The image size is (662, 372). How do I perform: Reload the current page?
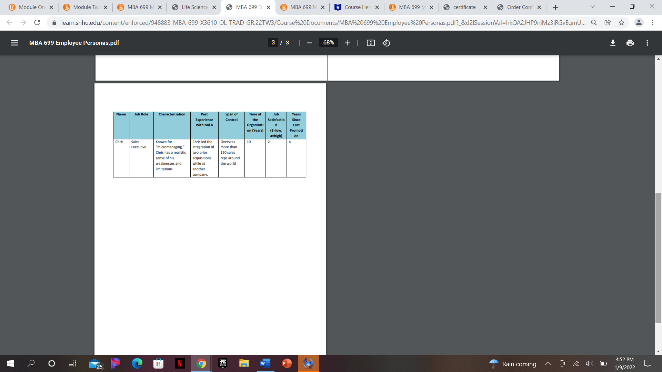[37, 22]
